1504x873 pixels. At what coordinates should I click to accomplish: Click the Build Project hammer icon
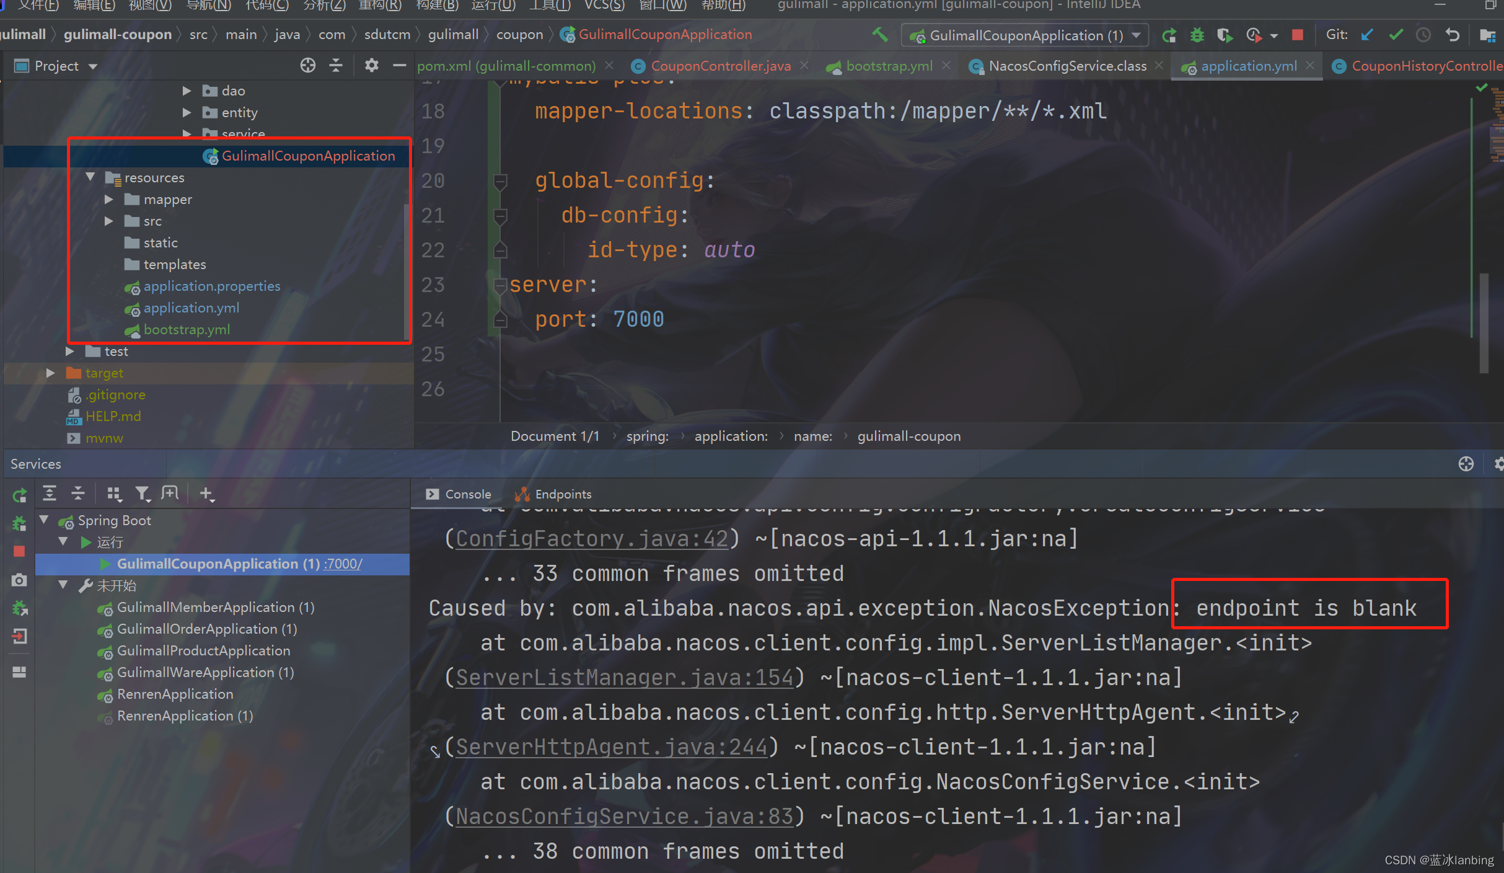[880, 35]
